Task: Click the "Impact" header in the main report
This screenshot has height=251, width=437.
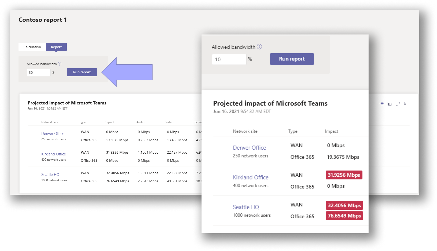Action: (109, 122)
